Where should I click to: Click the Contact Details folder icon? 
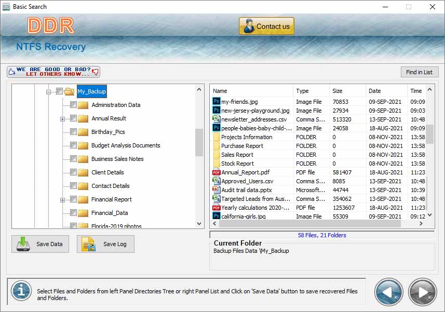[83, 186]
